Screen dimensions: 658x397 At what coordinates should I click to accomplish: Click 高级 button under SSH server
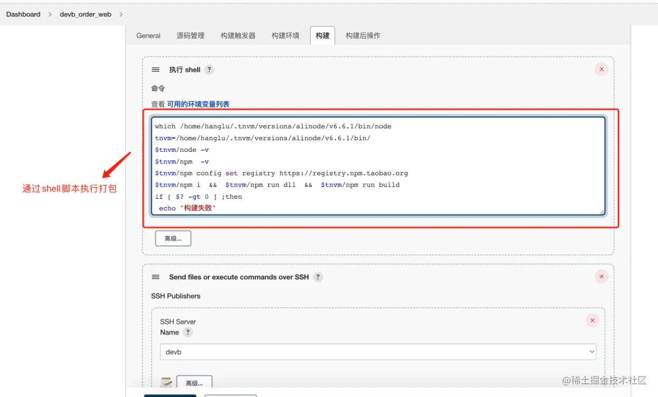(x=194, y=383)
